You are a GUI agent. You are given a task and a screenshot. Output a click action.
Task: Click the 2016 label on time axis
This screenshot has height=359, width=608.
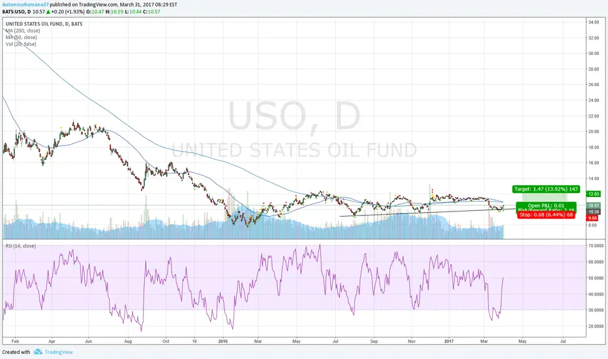(223, 341)
